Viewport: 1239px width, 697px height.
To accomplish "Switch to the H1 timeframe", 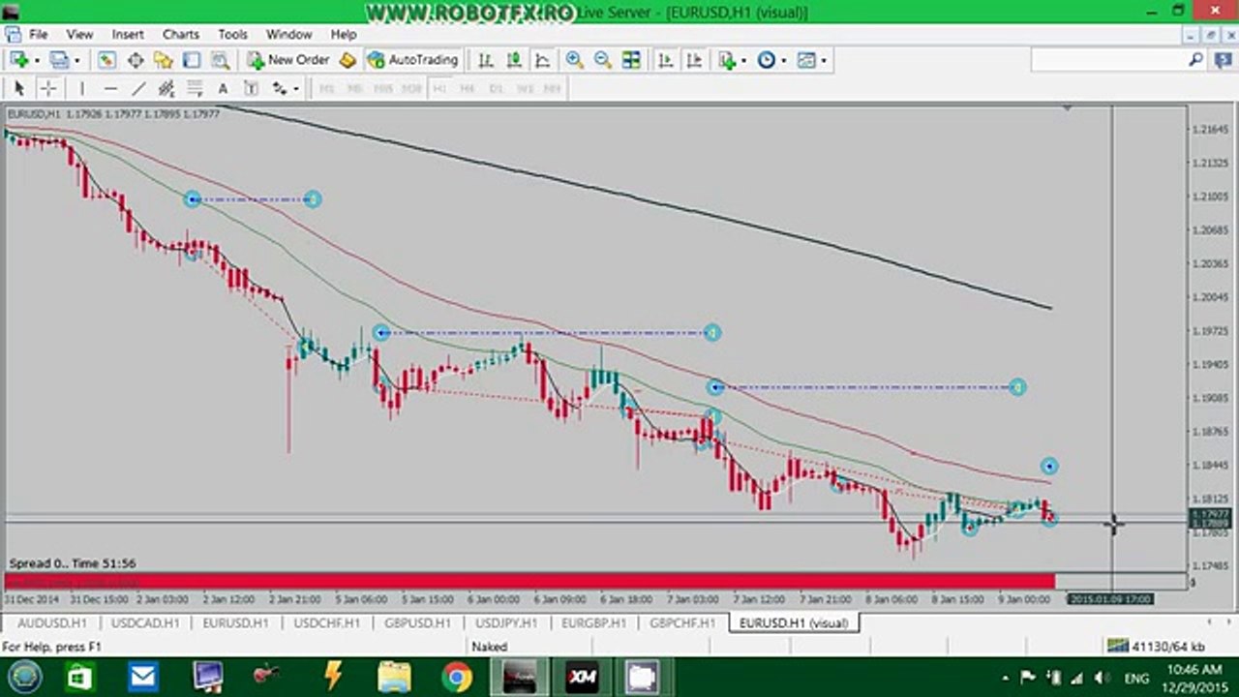I will 439,88.
